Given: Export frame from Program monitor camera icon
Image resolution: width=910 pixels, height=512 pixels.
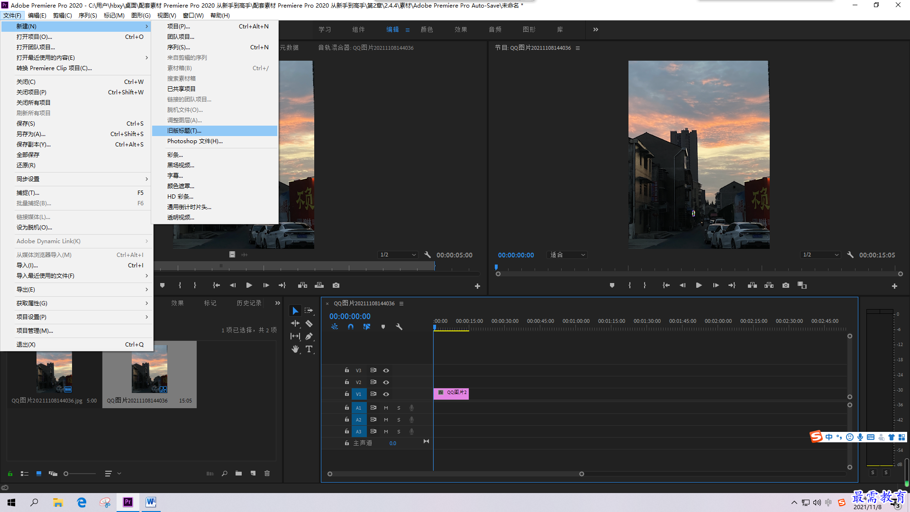Looking at the screenshot, I should pos(786,285).
